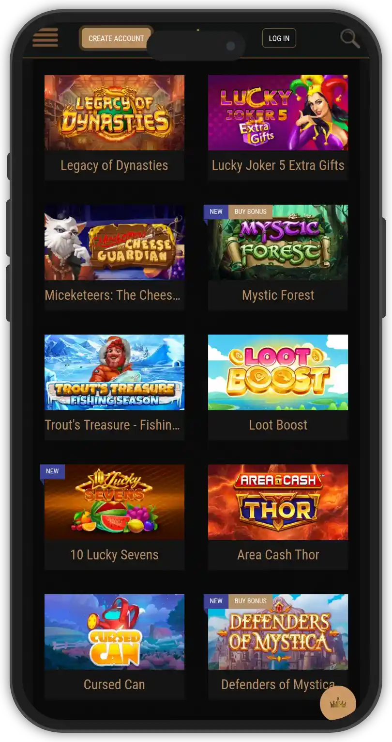Viewport: 392px width, 742px height.
Task: Open the Area Cash Thor thumbnail
Action: [278, 502]
